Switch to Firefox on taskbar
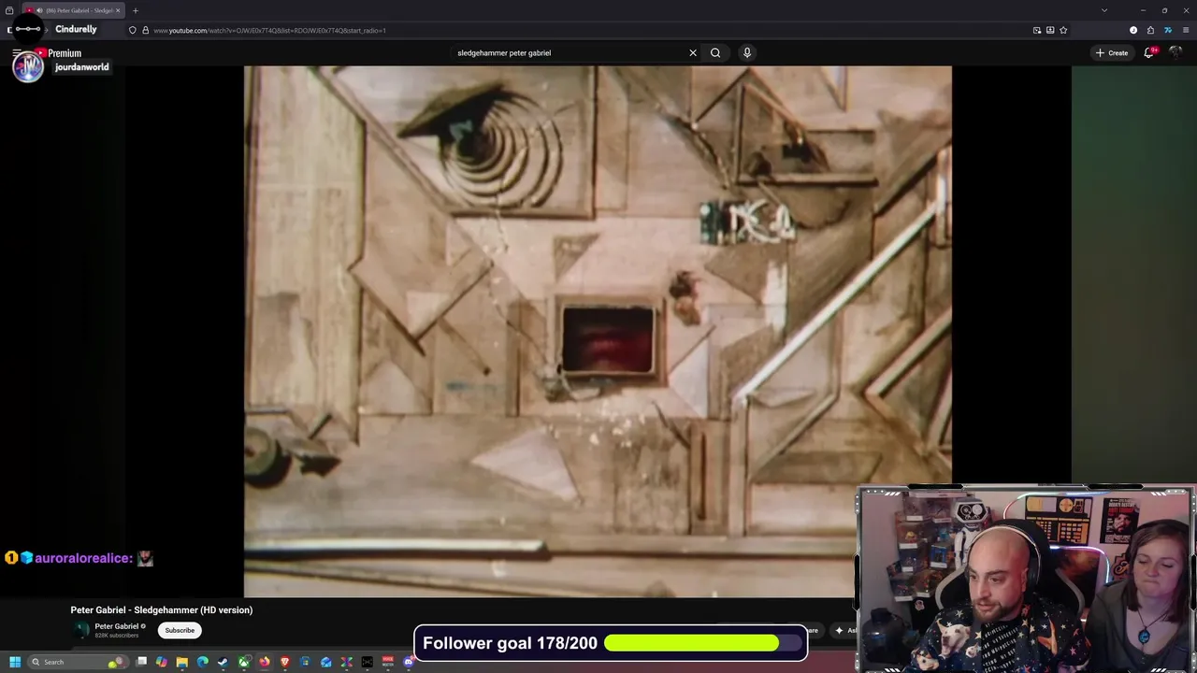This screenshot has width=1197, height=673. pyautogui.click(x=265, y=662)
